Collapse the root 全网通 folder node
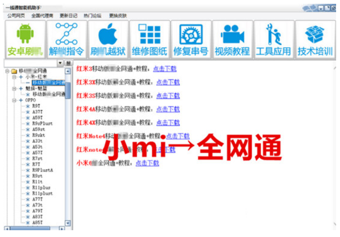The height and width of the screenshot is (237, 340). (7, 71)
